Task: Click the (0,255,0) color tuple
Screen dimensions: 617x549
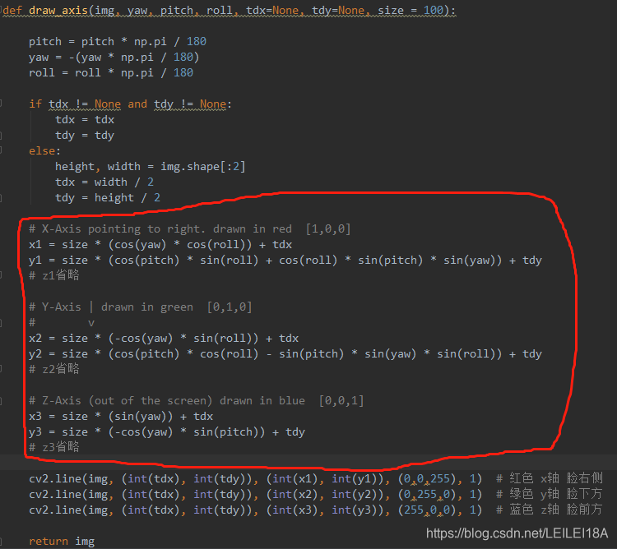Action: tap(427, 495)
